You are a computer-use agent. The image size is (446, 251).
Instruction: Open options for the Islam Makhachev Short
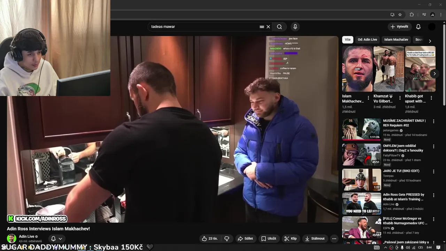[369, 98]
